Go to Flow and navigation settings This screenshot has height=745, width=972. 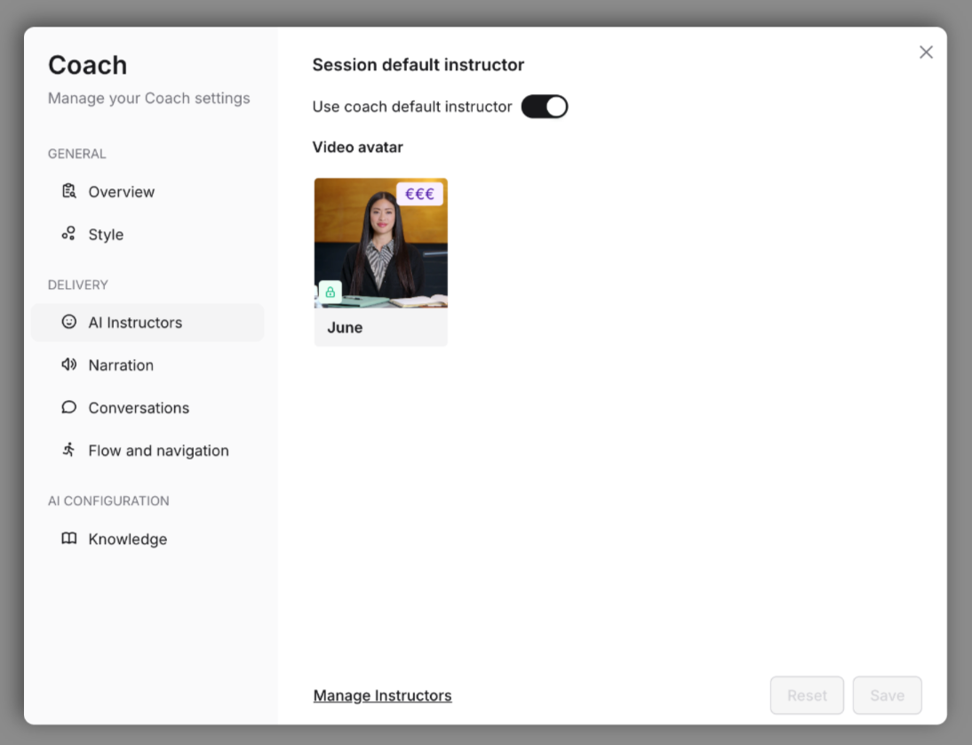(158, 450)
